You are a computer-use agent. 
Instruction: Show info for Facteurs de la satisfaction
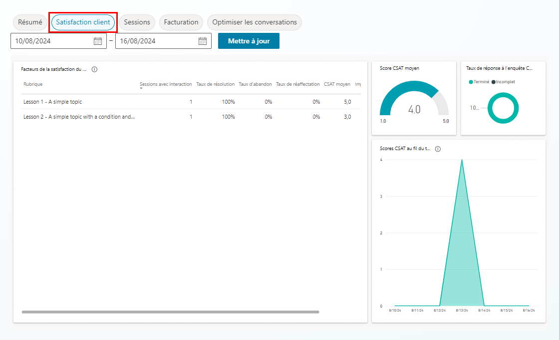click(94, 69)
